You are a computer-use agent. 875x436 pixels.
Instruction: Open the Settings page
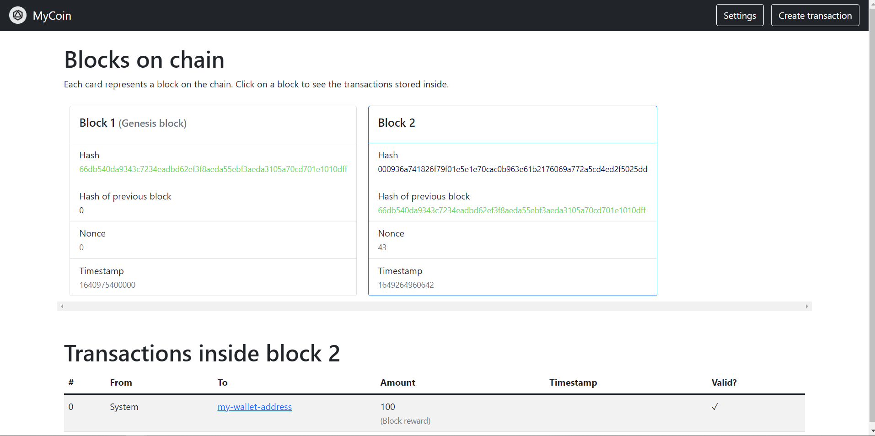tap(740, 16)
